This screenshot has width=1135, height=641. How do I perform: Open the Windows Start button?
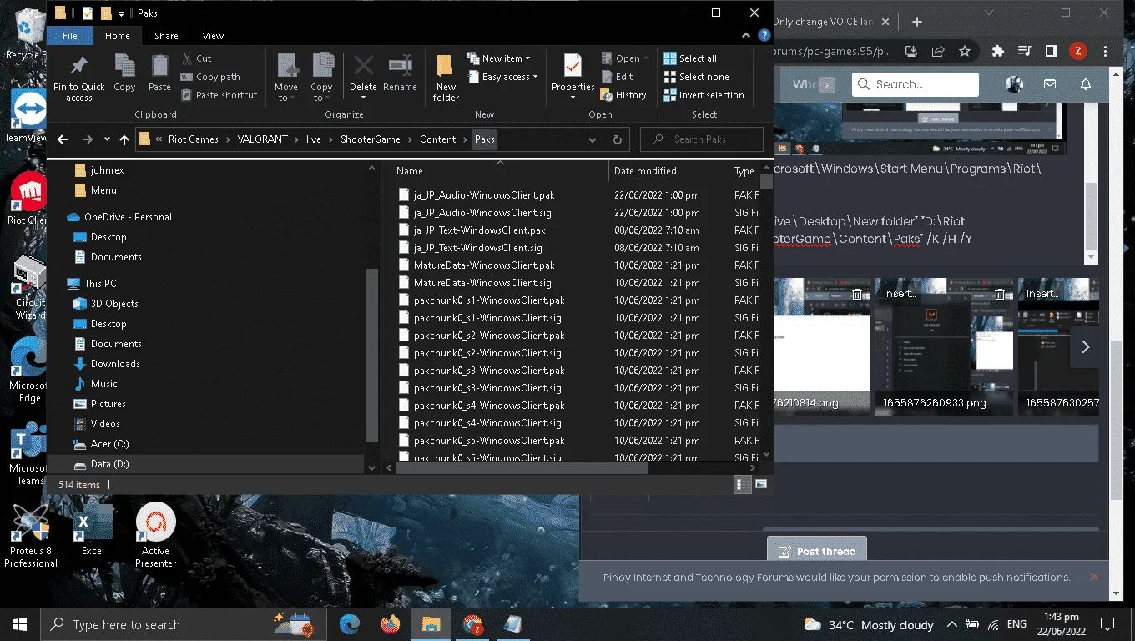coord(20,624)
